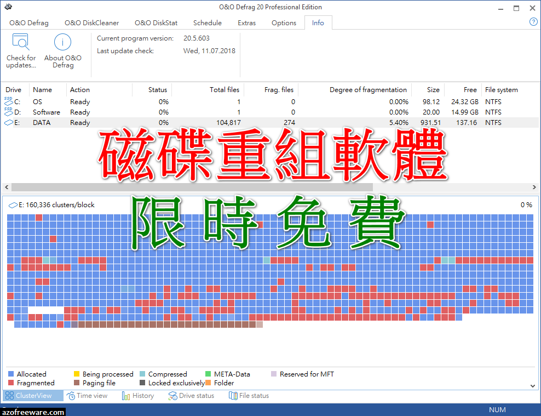Click the 24.32 GB free value
The image size is (541, 416).
point(465,102)
